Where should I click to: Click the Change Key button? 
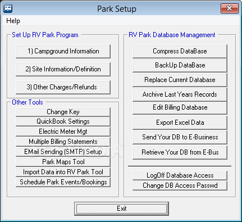[63, 112]
